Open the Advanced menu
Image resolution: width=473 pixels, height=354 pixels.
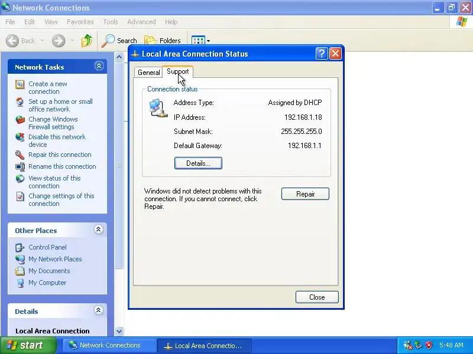(141, 22)
